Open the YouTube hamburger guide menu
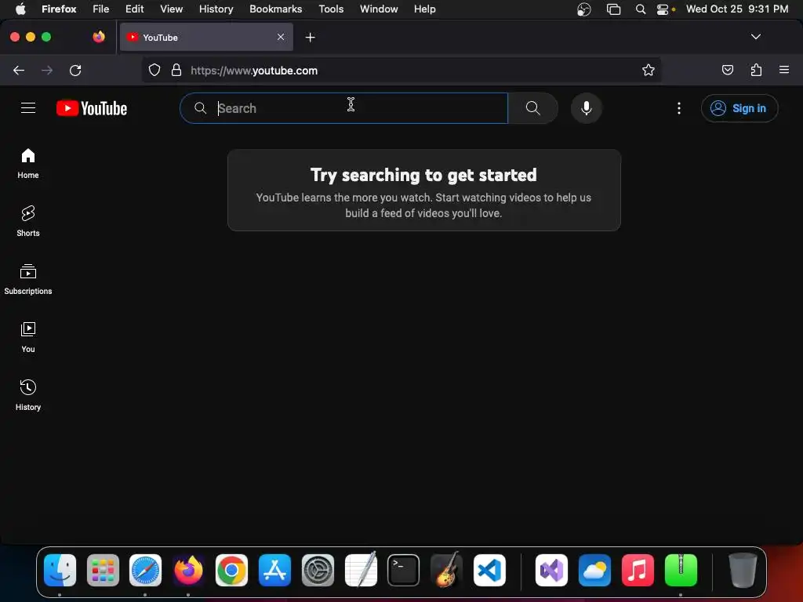Screen dimensions: 803x602 pos(28,108)
